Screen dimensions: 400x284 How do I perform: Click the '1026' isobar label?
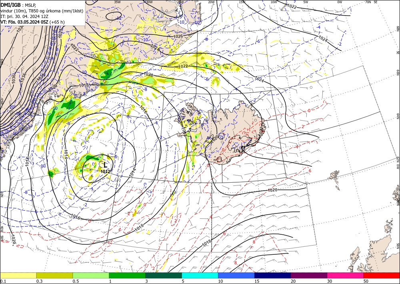178,36
